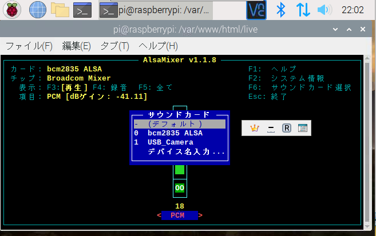Open the 編集(E) menu

click(x=76, y=46)
